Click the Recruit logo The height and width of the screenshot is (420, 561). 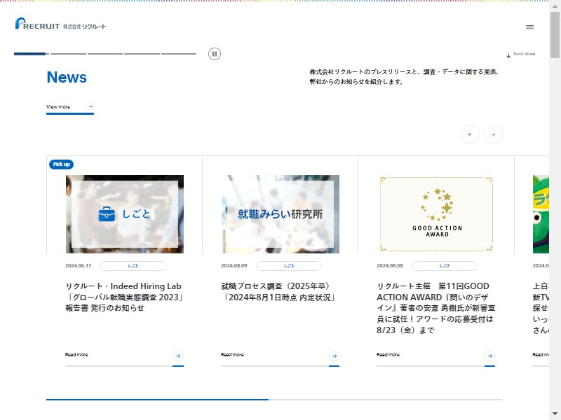(60, 24)
